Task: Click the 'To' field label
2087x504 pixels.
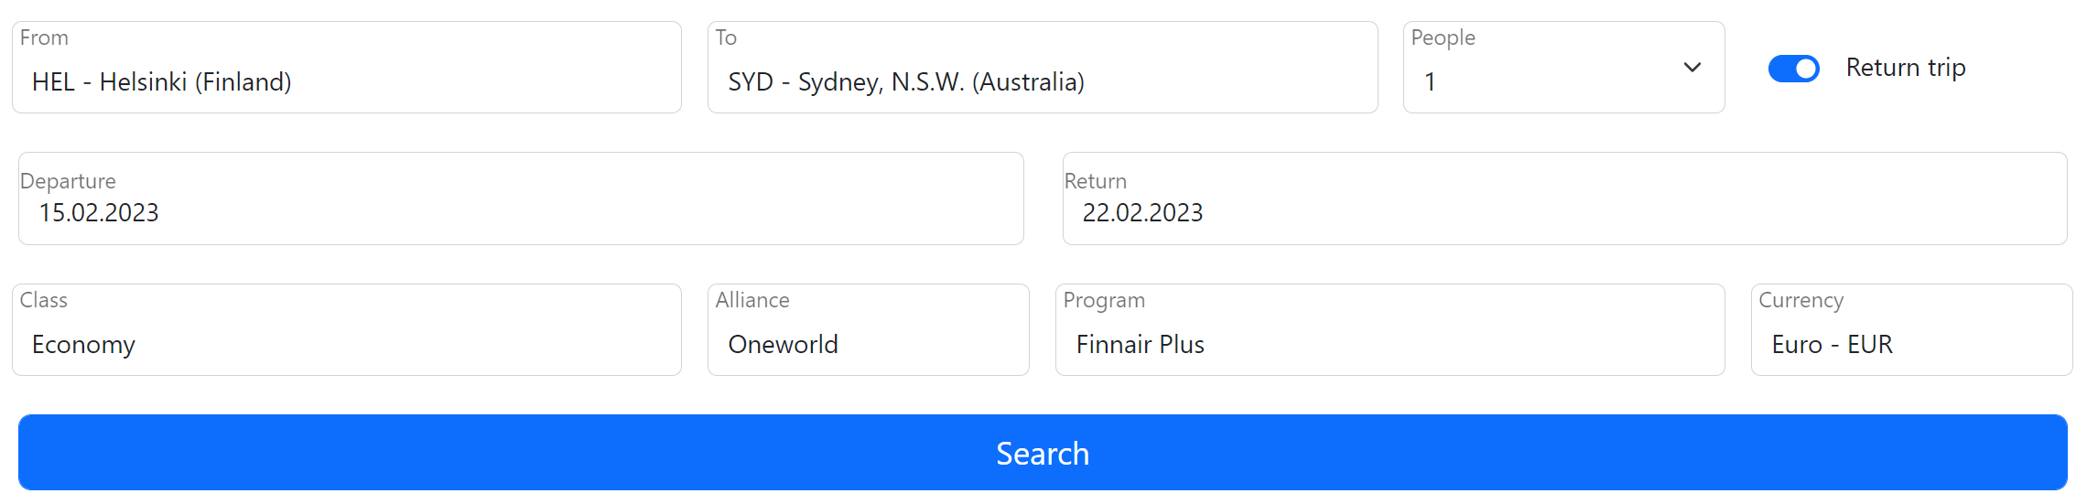Action: coord(726,38)
